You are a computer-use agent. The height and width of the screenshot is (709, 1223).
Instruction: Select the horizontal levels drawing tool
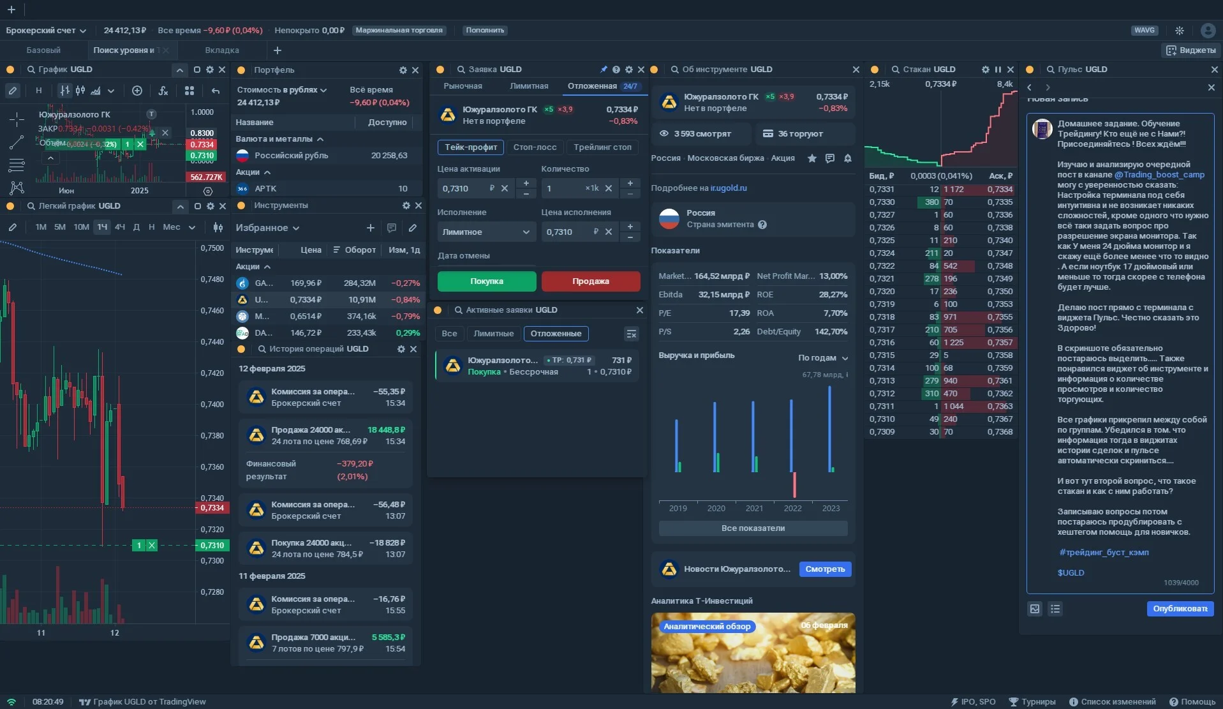pos(17,165)
